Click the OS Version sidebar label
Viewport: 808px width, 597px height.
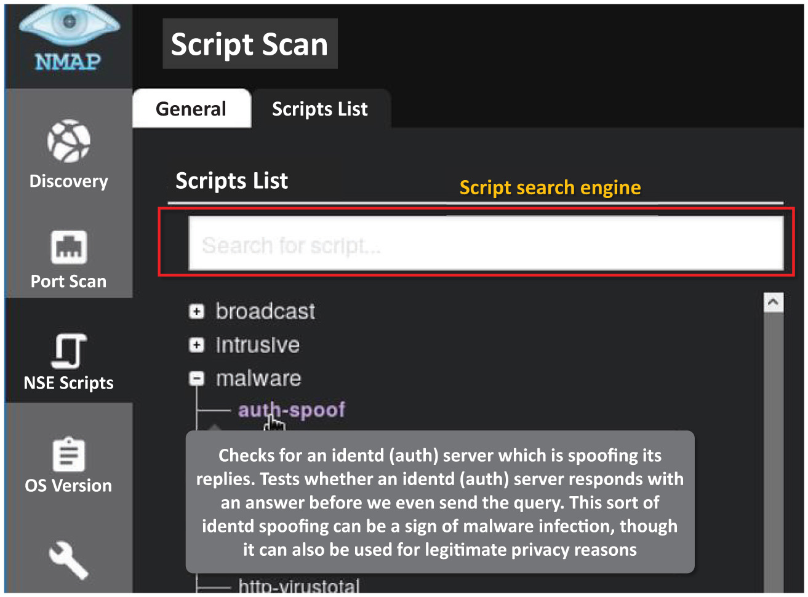click(x=68, y=485)
